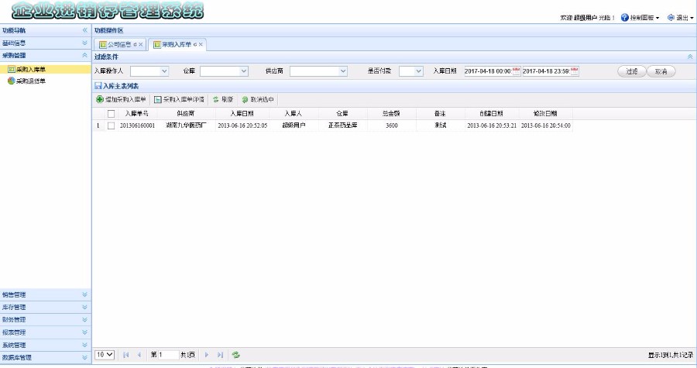
Task: Go to first page of results
Action: (x=125, y=355)
